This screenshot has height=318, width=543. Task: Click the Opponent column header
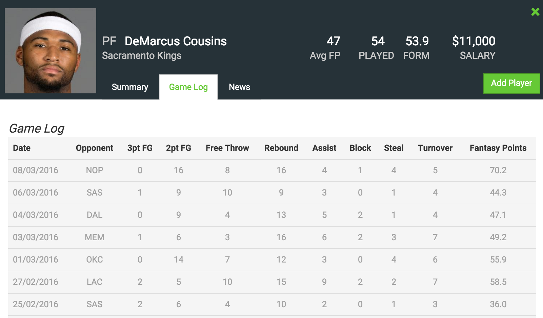click(95, 148)
